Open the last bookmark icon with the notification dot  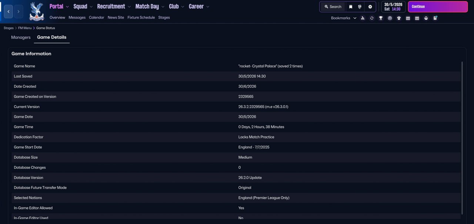[435, 18]
